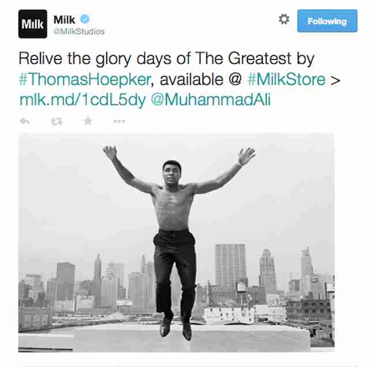The width and height of the screenshot is (369, 368).
Task: Expand the attached black-and-white photo
Action: pyautogui.click(x=176, y=243)
